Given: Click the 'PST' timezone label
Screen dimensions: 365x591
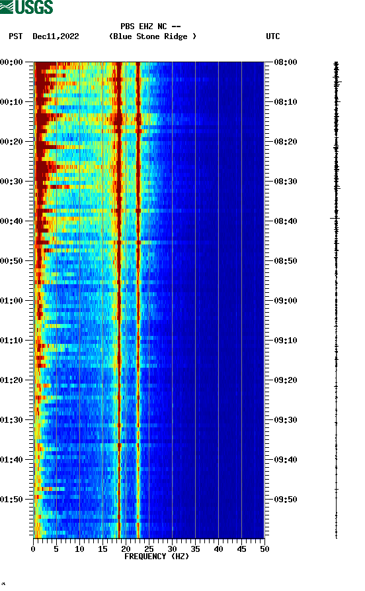Looking at the screenshot, I should pos(16,36).
